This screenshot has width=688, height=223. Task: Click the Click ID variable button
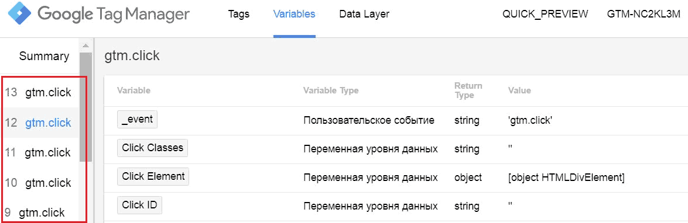pyautogui.click(x=139, y=205)
